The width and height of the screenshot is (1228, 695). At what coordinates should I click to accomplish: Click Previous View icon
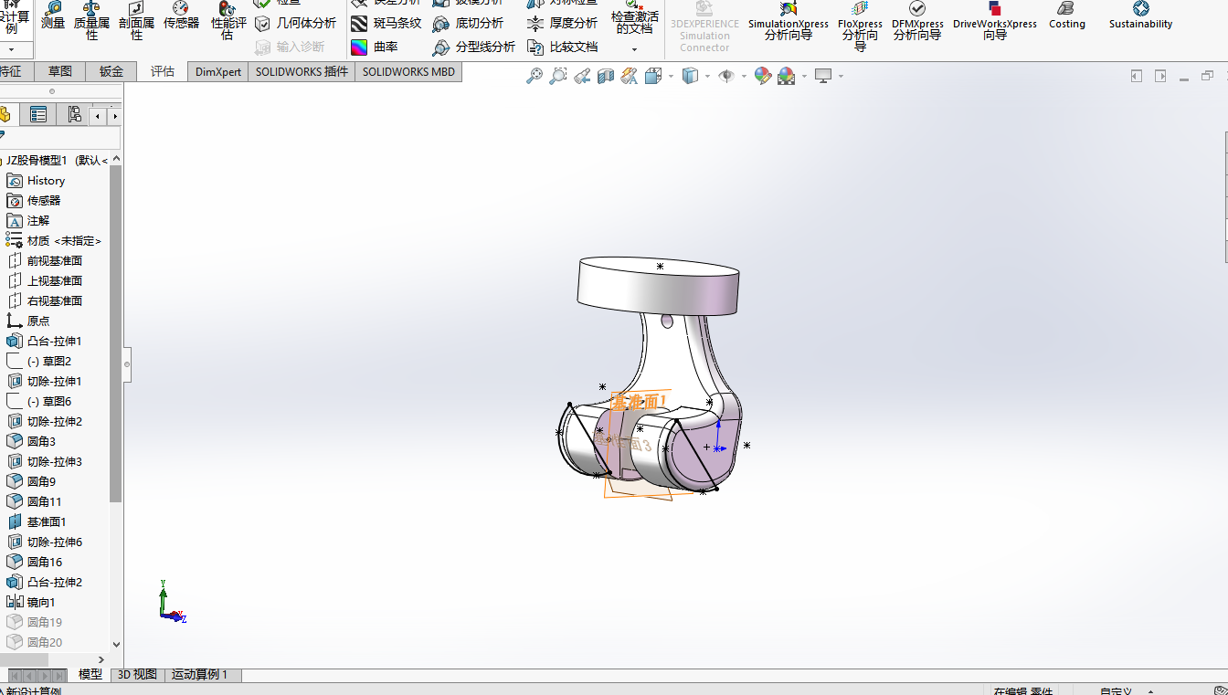tap(582, 77)
